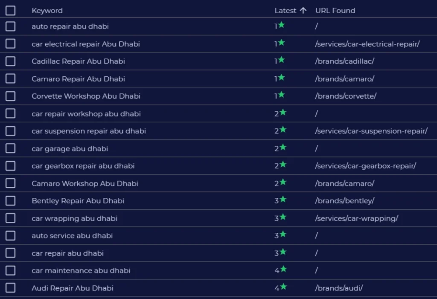Click the star next to Corvette Workshop Abu Dhabi
437x299 pixels.
coord(281,95)
